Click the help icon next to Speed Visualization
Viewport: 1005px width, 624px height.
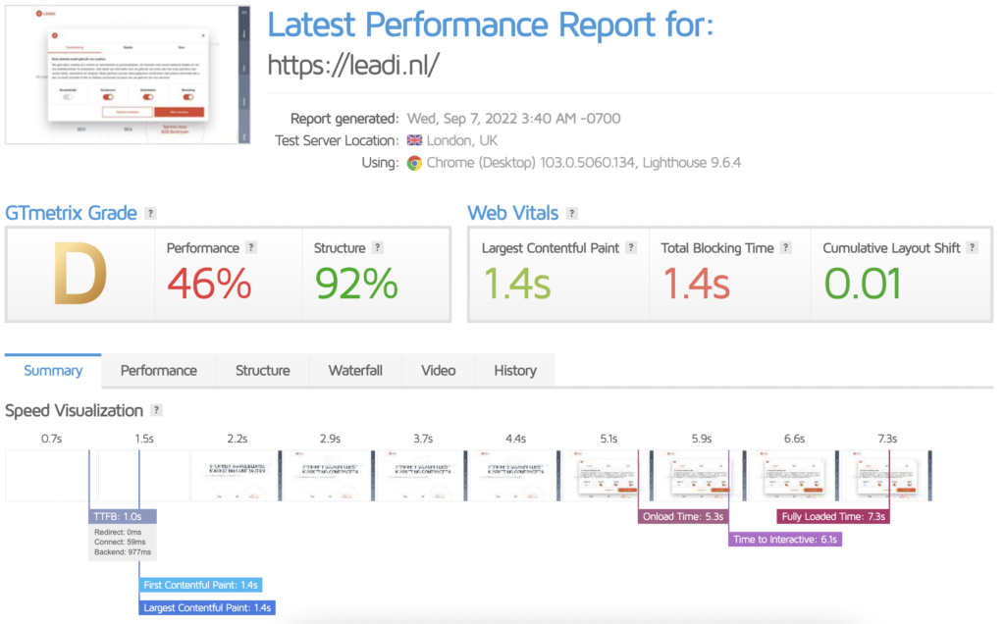(x=156, y=410)
